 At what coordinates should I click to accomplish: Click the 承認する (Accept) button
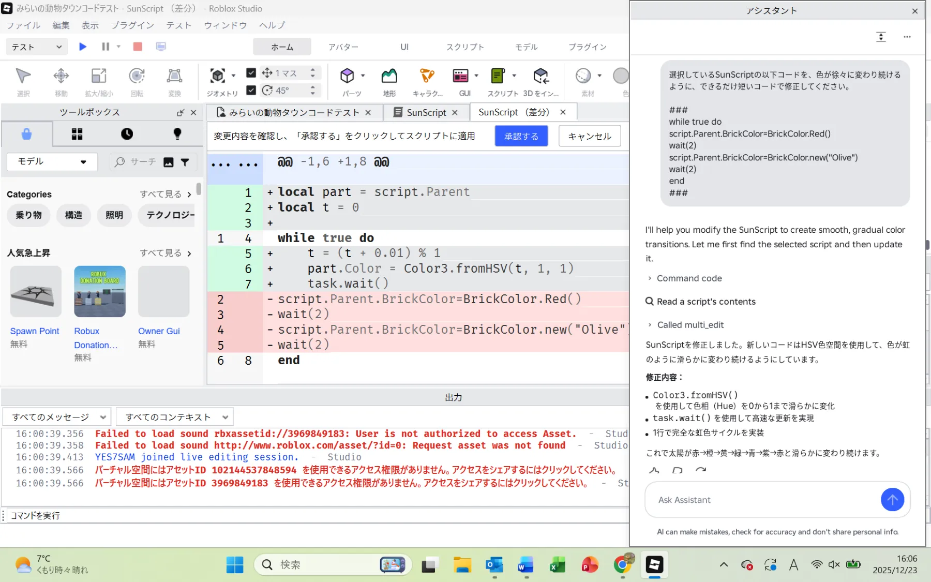521,136
